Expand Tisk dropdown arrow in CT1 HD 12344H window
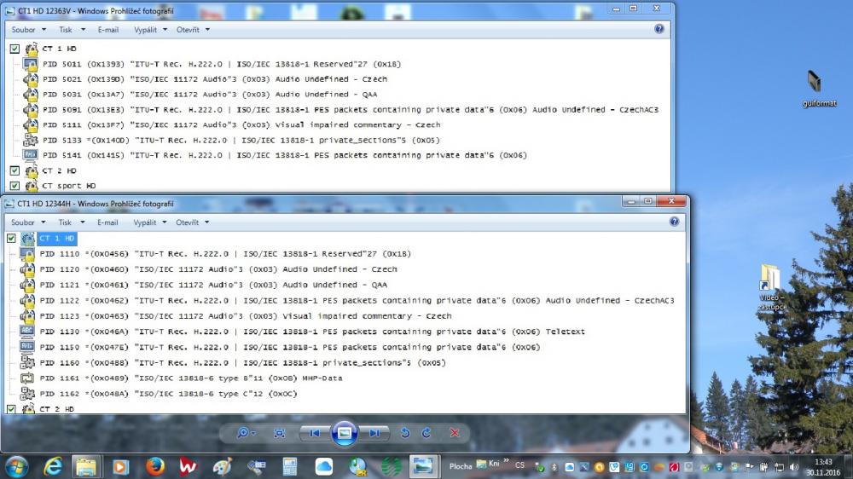The width and height of the screenshot is (853, 479). [83, 222]
